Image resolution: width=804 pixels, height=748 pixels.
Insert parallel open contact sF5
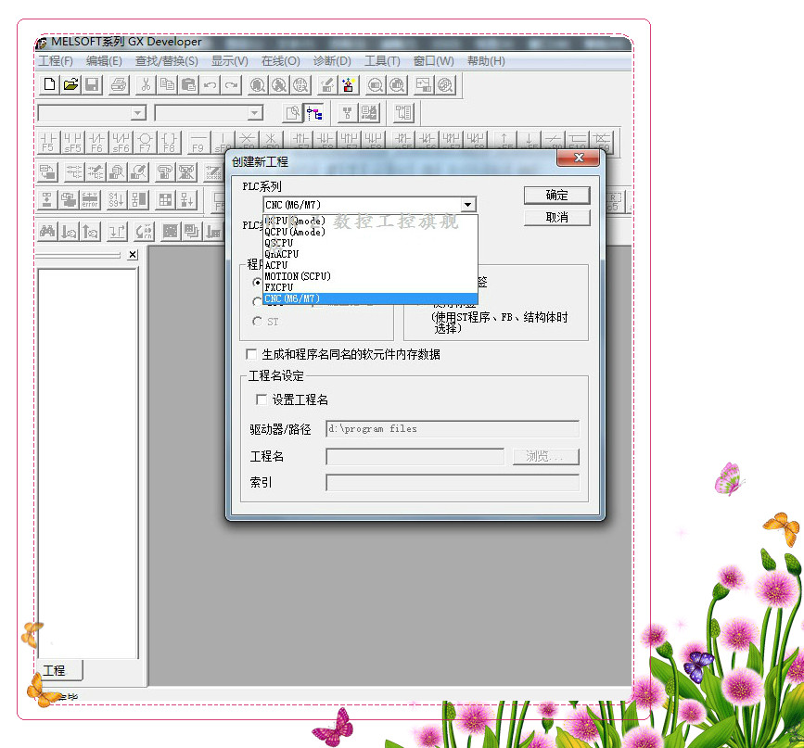[x=73, y=142]
